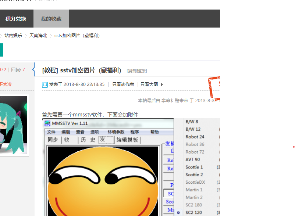Select Scottie 2 mode
295x216 pixels.
tap(194, 175)
